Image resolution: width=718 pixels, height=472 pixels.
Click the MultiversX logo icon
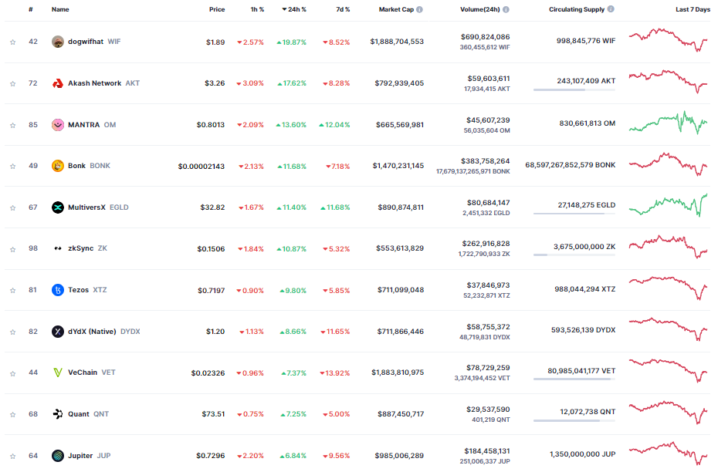coord(58,207)
